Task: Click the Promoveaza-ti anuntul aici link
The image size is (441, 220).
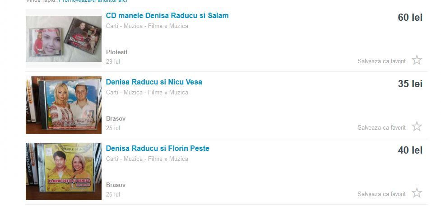Action: pos(93,1)
